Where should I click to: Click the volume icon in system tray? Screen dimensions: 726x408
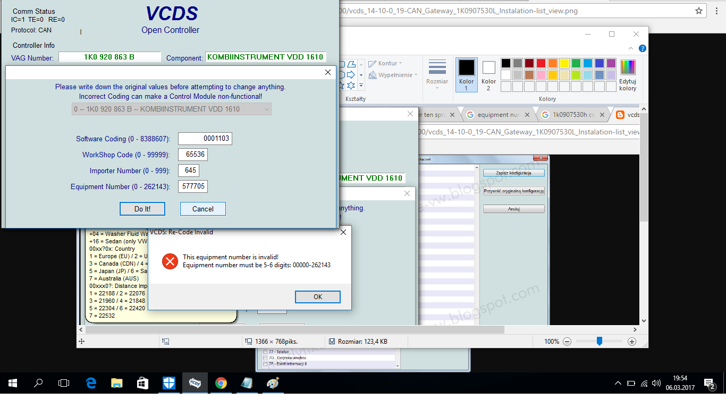tap(656, 383)
